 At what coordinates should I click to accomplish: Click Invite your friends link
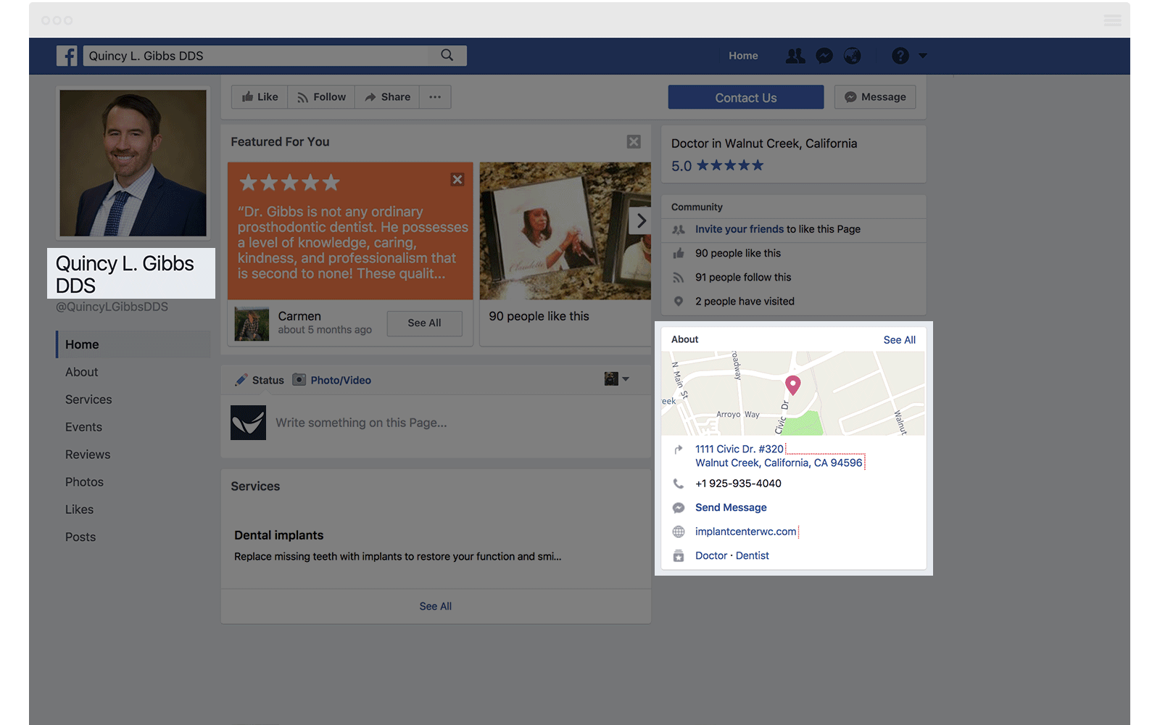(739, 229)
